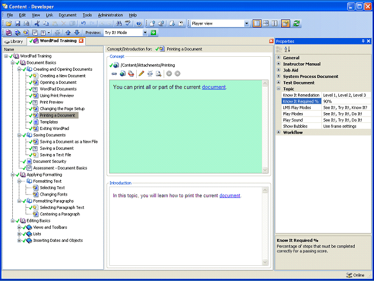Click the Concept pane scrollbar down arrow

coord(265,170)
